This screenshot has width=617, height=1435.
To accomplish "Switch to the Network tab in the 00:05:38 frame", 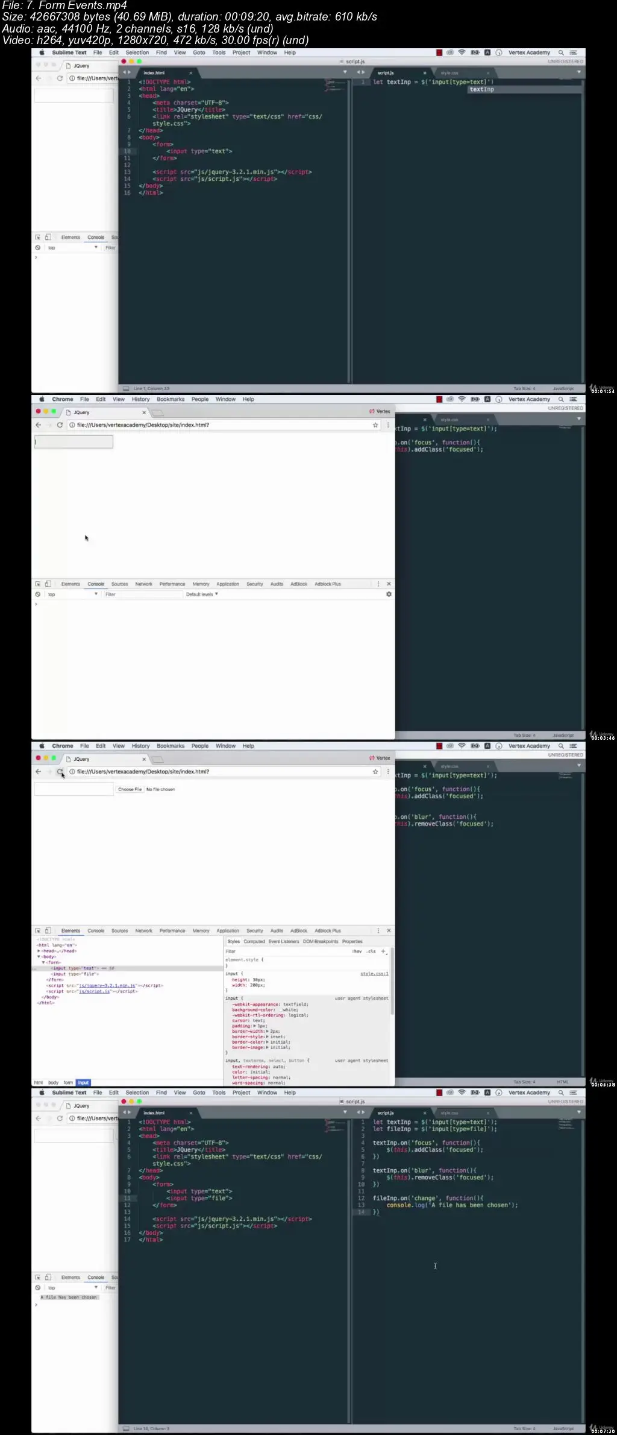I will click(143, 931).
